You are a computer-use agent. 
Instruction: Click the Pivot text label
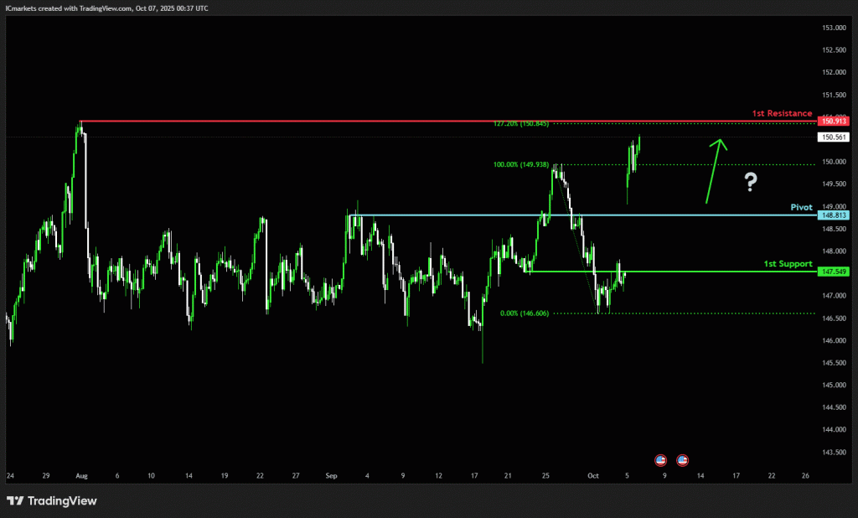click(x=801, y=206)
